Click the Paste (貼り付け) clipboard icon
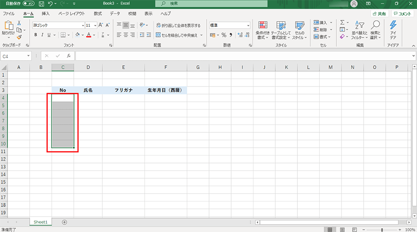The image size is (417, 232). point(8,25)
